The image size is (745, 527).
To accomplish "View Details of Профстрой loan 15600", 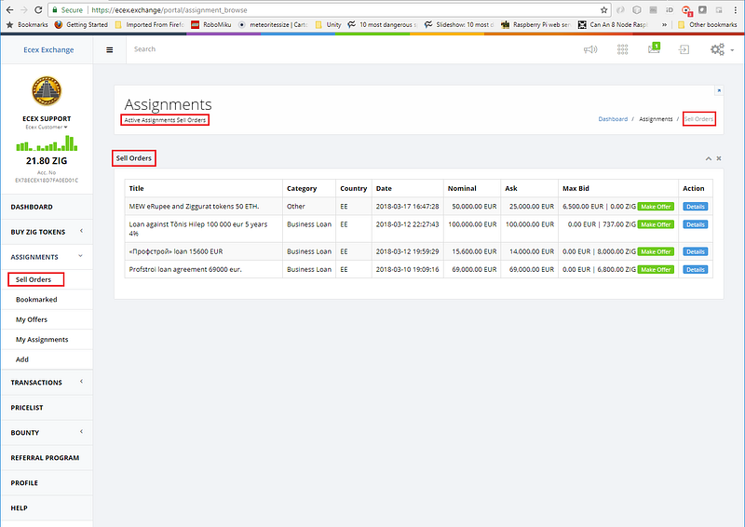I will click(x=696, y=251).
